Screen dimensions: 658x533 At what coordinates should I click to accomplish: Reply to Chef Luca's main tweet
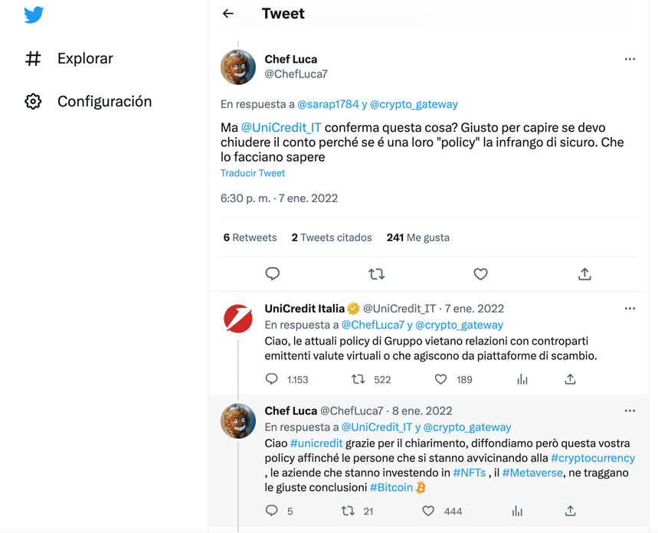pos(273,273)
